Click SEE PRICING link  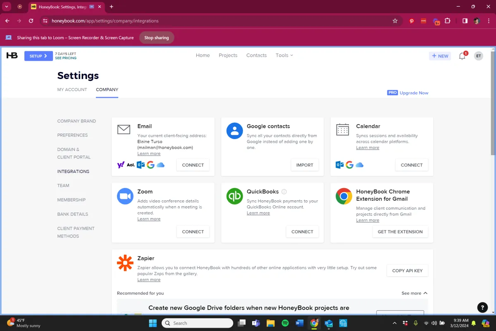tap(66, 58)
